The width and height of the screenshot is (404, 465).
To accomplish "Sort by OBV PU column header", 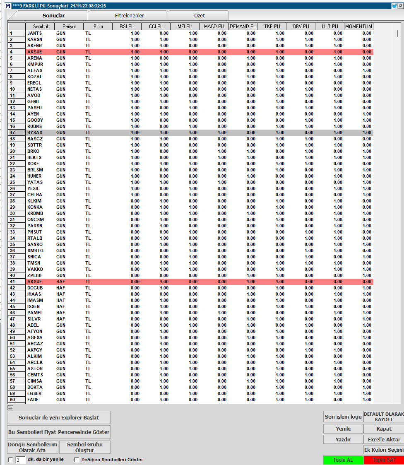I will pos(301,27).
